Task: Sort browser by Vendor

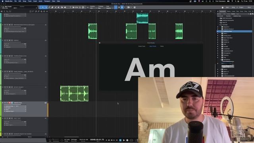Action: click(x=233, y=14)
